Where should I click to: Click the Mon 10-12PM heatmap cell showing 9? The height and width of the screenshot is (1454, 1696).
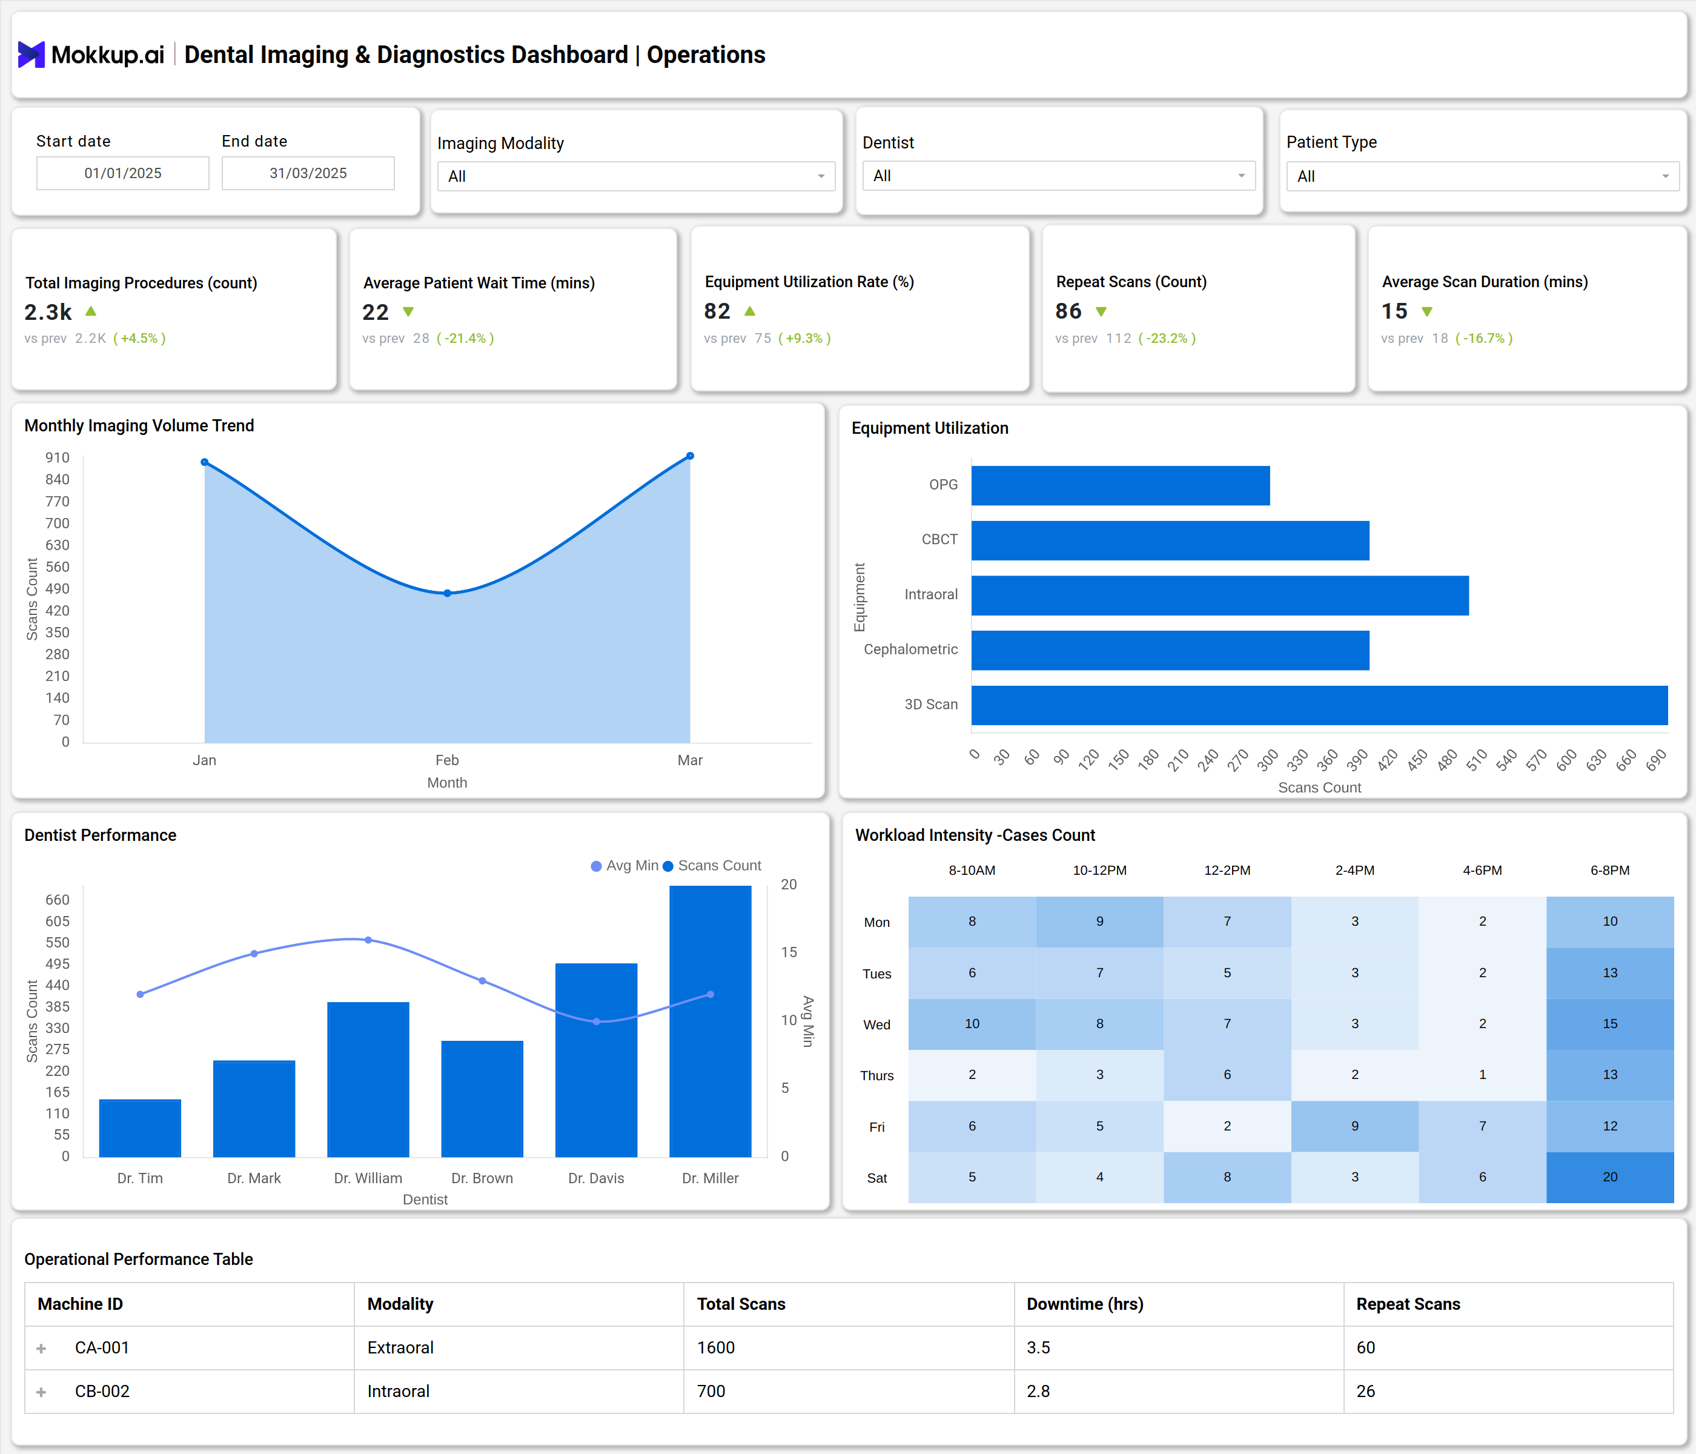[1099, 922]
